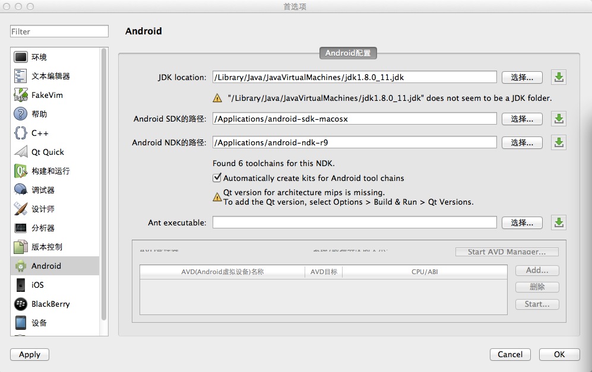This screenshot has width=592, height=372.
Task: Click the Qt version missing warning icon
Action: click(217, 197)
